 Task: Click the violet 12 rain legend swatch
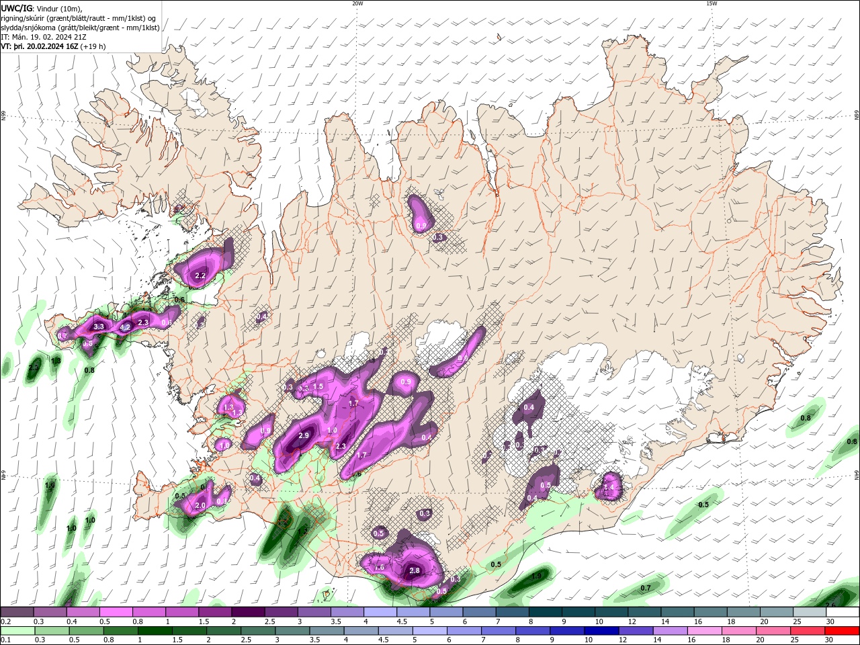(635, 631)
